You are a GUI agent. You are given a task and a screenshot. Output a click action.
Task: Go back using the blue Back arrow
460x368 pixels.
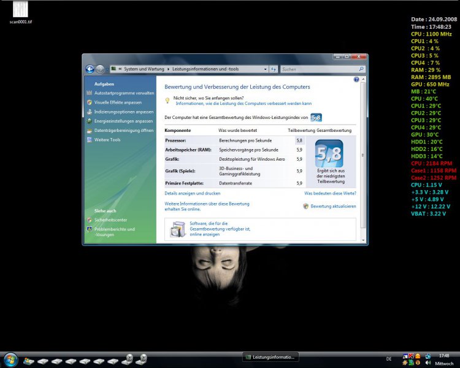pyautogui.click(x=90, y=69)
